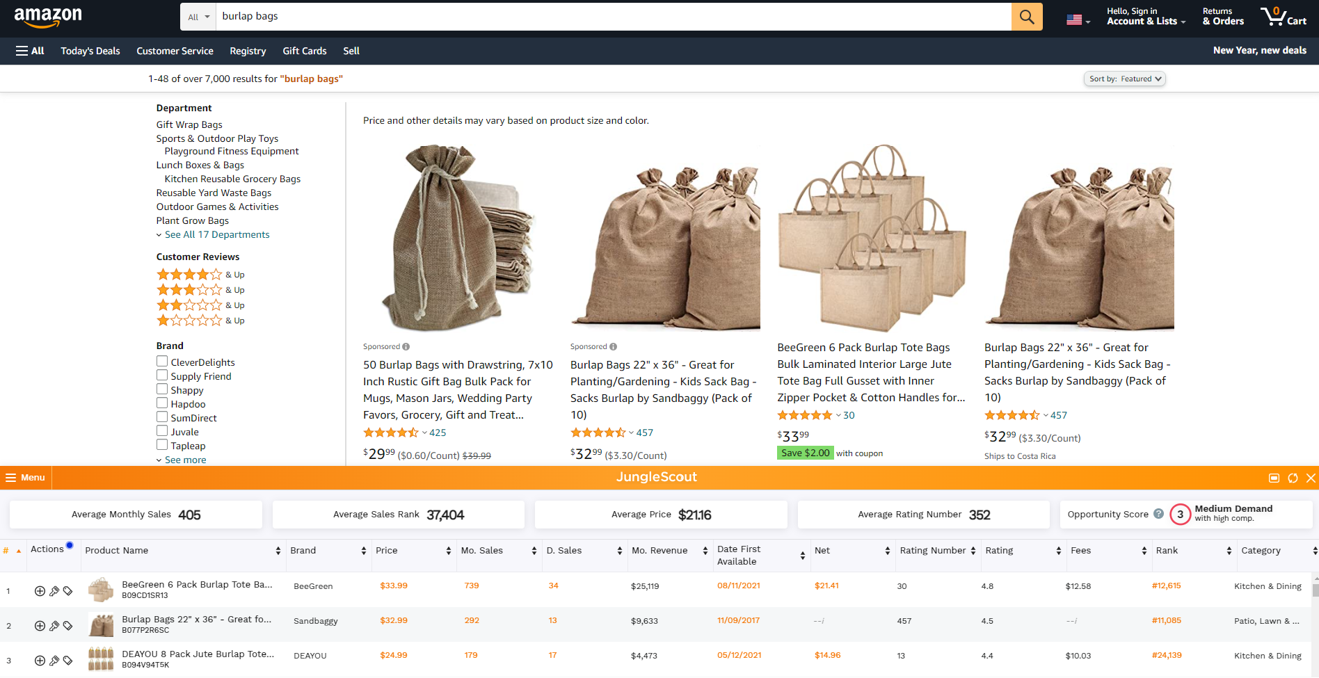This screenshot has height=678, width=1319.
Task: Click the pin icon for DEAYOU row
Action: 54,661
